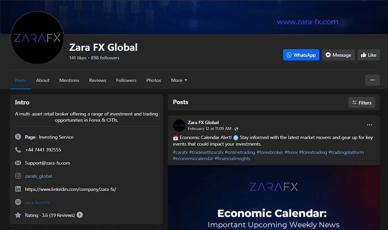388x230 pixels.
Task: Show the Photos tab
Action: [154, 80]
